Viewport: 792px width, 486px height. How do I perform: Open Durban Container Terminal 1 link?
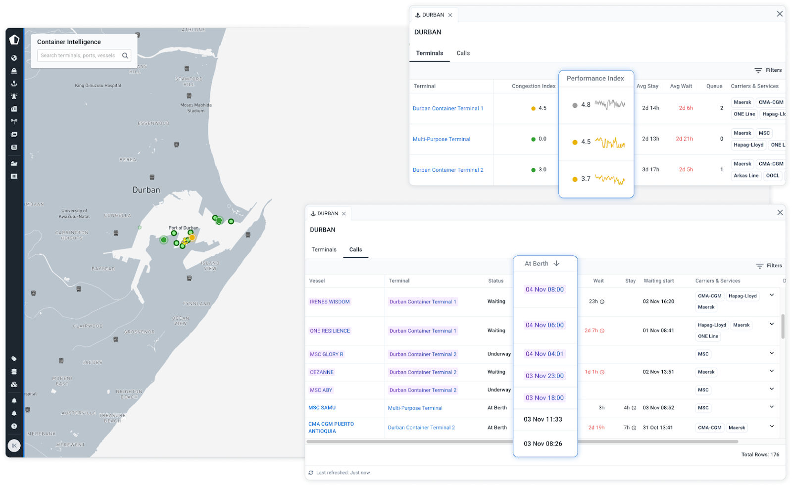point(448,108)
